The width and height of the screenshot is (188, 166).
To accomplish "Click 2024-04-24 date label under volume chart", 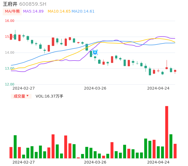I will 158,162.
